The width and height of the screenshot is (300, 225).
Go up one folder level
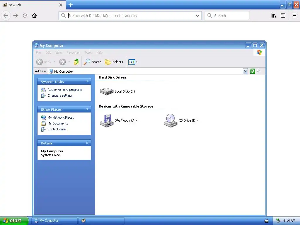coord(76,62)
